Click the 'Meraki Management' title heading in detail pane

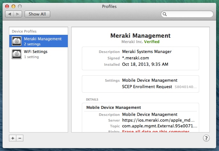pyautogui.click(x=140, y=36)
